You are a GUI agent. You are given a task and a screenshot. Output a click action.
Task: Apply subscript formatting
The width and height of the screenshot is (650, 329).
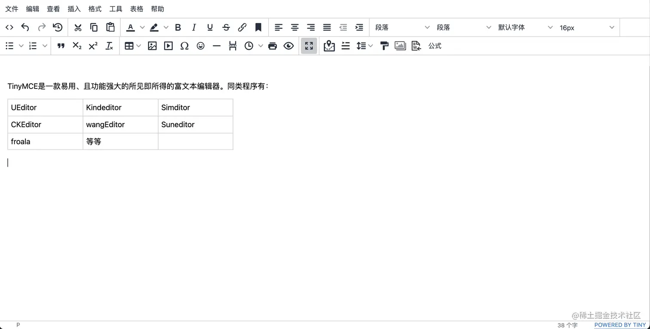77,46
